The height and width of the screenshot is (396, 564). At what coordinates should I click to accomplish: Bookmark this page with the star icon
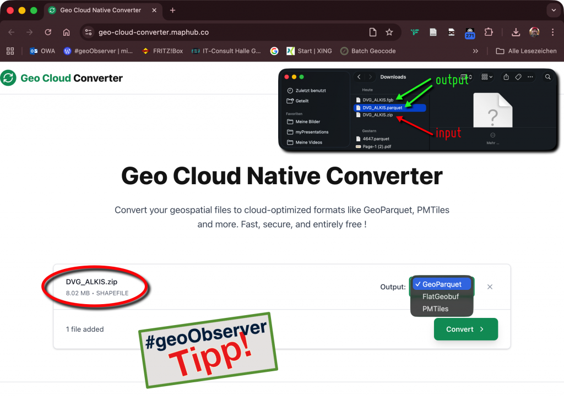pos(389,32)
